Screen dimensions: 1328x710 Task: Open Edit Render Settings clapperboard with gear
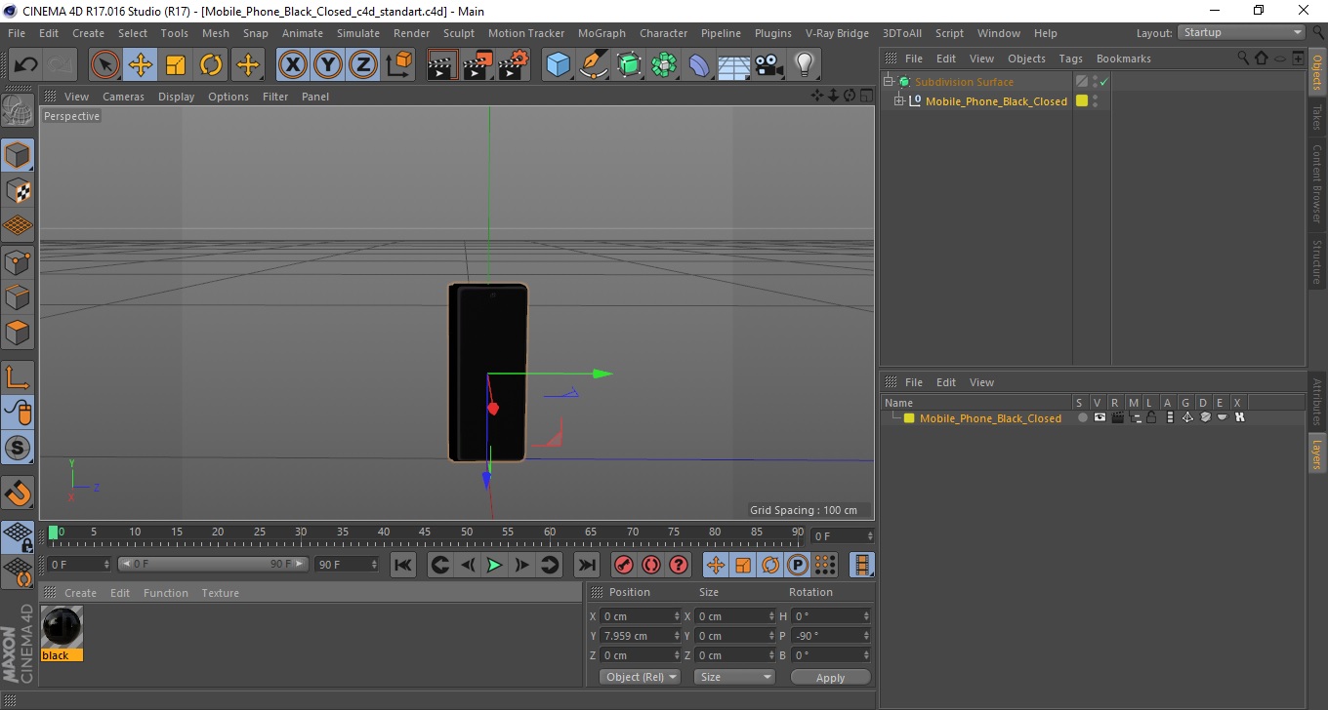click(x=513, y=65)
